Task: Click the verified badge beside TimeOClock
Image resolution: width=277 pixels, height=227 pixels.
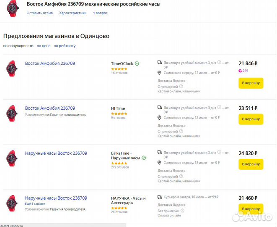Action: click(137, 63)
